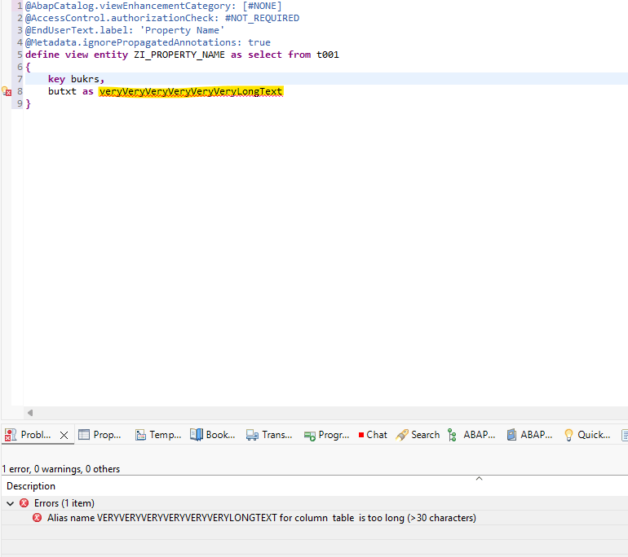Click the sort indicator chevron above problems list
Viewport: 628px width, 557px height.
[x=479, y=479]
